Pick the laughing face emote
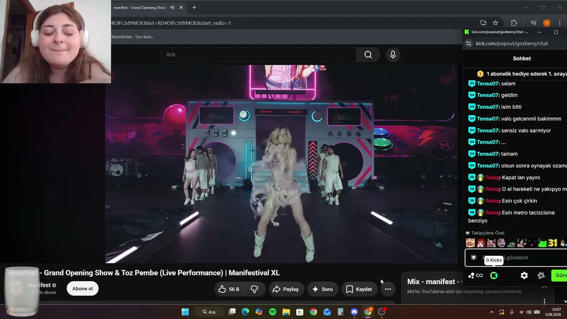 [470, 243]
